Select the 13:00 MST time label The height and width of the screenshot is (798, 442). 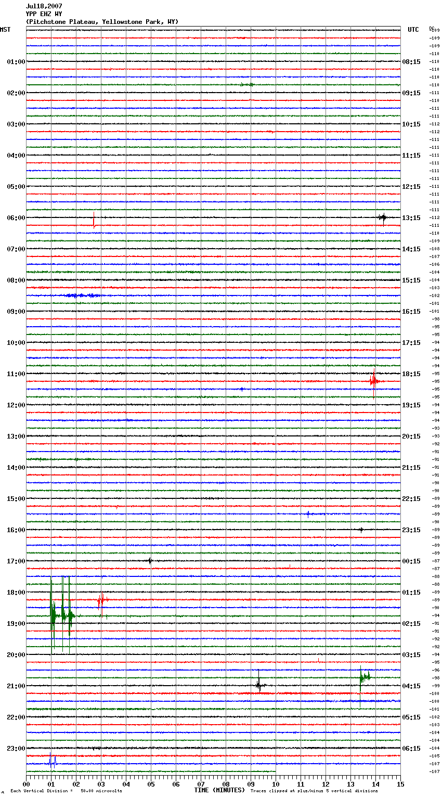coord(16,436)
